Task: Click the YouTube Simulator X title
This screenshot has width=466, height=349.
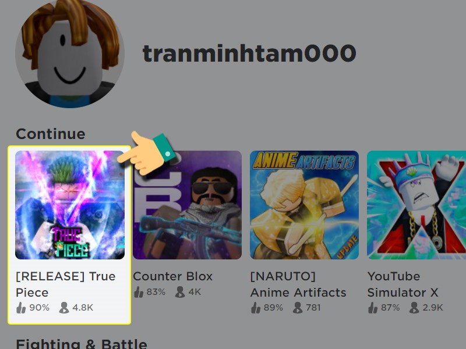Action: (x=403, y=284)
